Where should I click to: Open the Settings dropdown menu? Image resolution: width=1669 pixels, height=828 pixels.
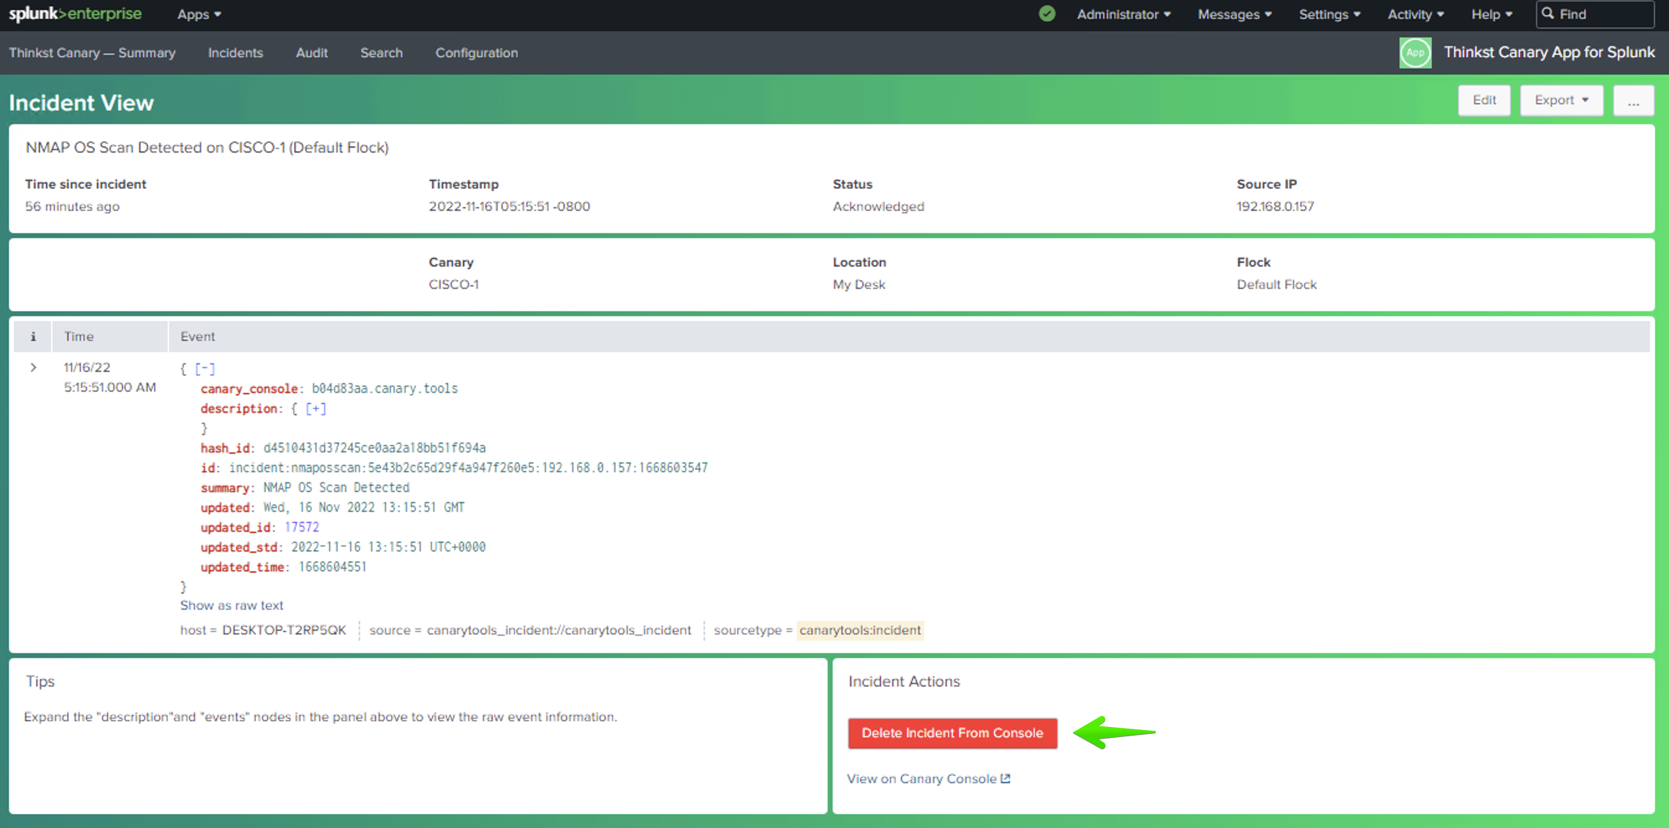[x=1329, y=14]
